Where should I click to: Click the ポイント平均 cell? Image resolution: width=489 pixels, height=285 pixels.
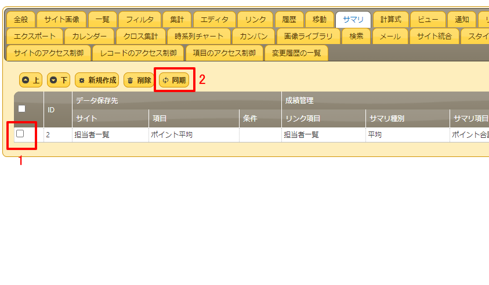[x=194, y=135]
